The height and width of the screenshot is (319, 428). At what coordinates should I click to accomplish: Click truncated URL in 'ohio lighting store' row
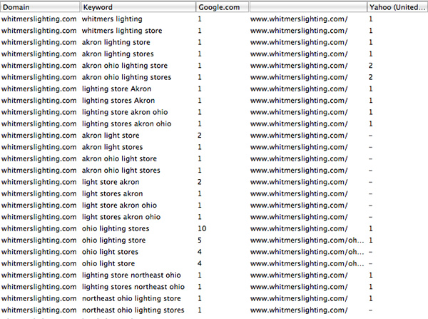(x=307, y=240)
